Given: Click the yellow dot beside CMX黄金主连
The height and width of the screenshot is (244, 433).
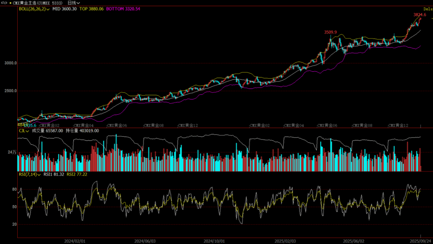Looking at the screenshot, I should tap(10, 3).
